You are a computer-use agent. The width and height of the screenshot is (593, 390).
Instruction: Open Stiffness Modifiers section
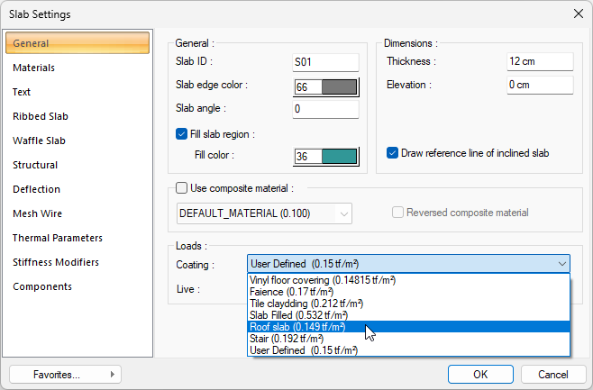click(x=56, y=262)
